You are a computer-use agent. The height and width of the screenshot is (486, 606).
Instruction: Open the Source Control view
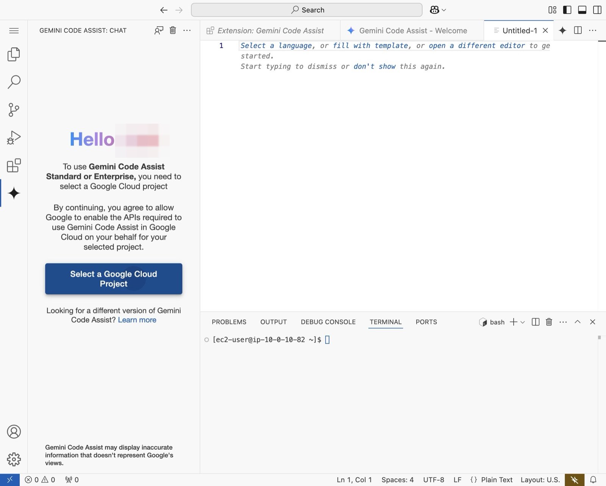14,110
